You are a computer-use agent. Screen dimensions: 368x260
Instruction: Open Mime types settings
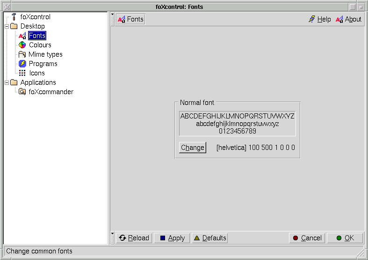pos(45,54)
